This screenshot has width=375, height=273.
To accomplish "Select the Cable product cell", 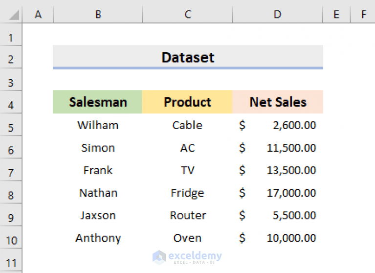I will click(187, 125).
